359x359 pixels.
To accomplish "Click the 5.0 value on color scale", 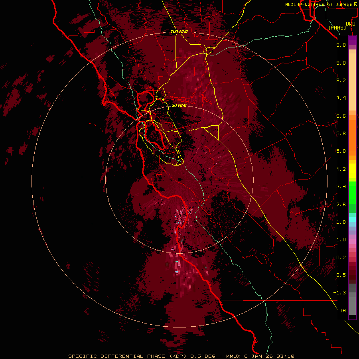I will [x=341, y=151].
